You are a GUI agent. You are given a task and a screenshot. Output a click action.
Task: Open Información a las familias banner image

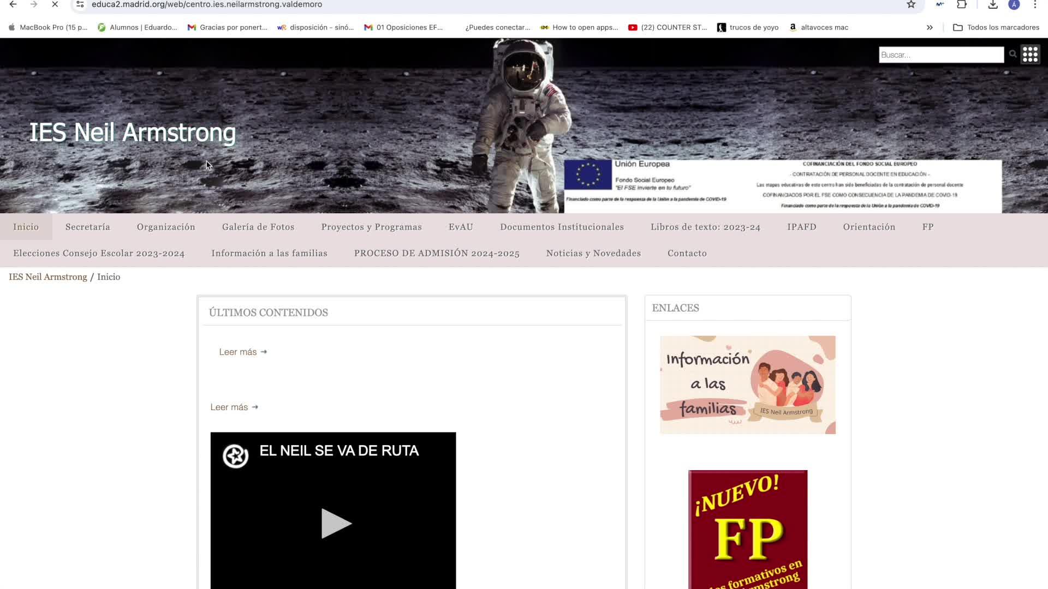(x=747, y=384)
